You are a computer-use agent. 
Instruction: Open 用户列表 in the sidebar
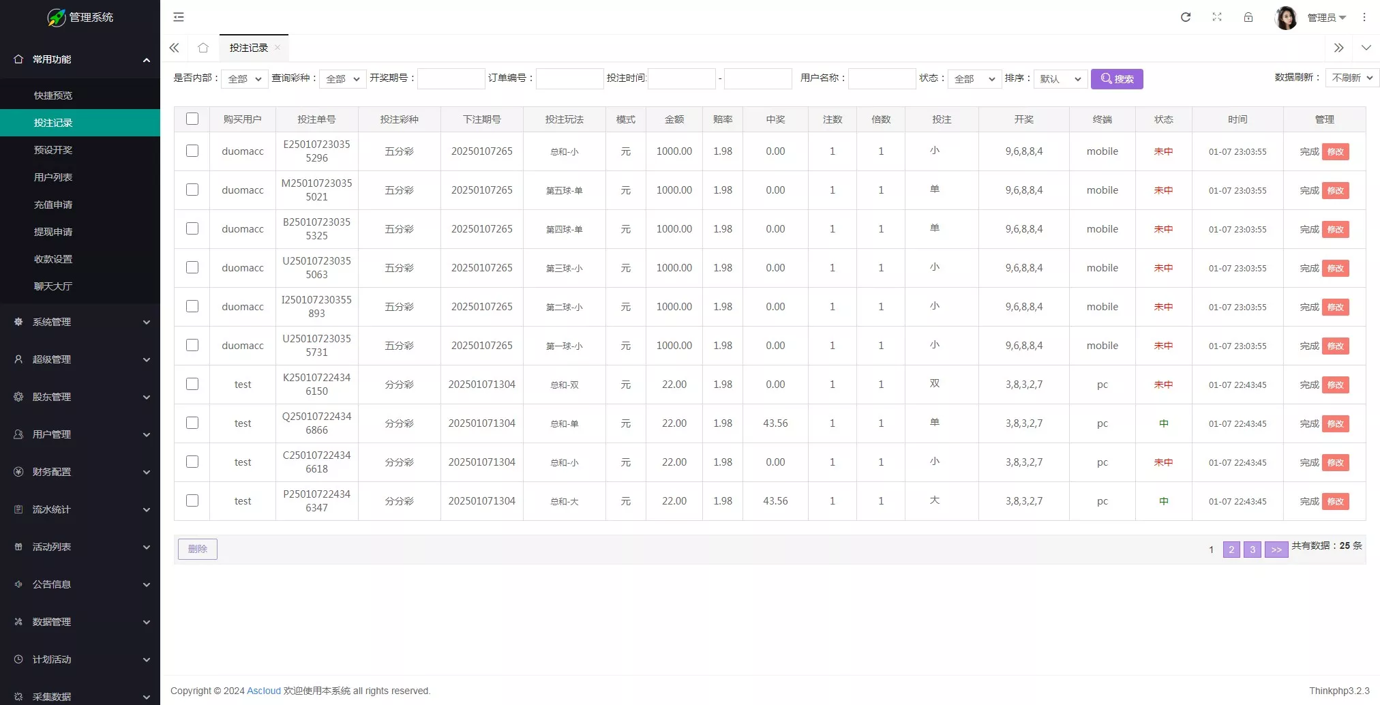[53, 177]
